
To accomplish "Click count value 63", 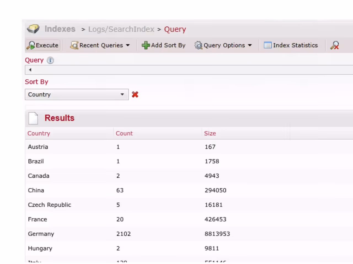I will (x=120, y=190).
